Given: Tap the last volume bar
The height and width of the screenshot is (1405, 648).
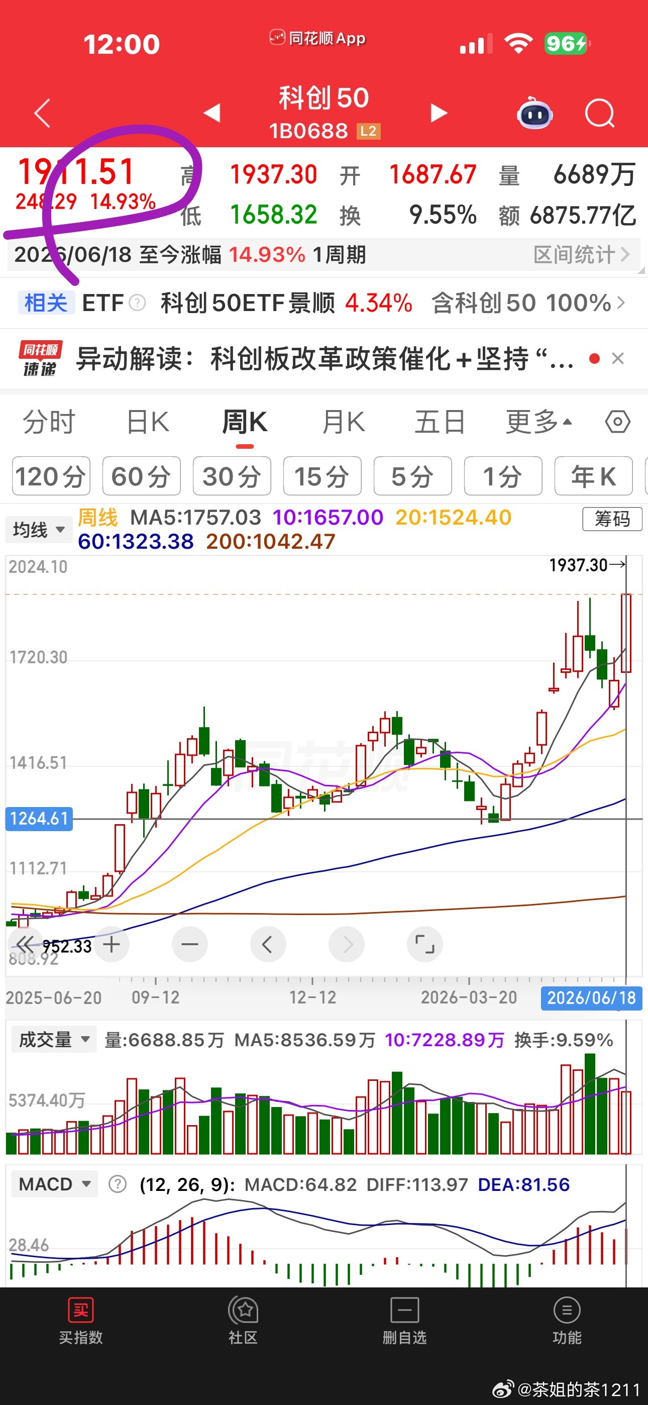Looking at the screenshot, I should [x=625, y=1122].
